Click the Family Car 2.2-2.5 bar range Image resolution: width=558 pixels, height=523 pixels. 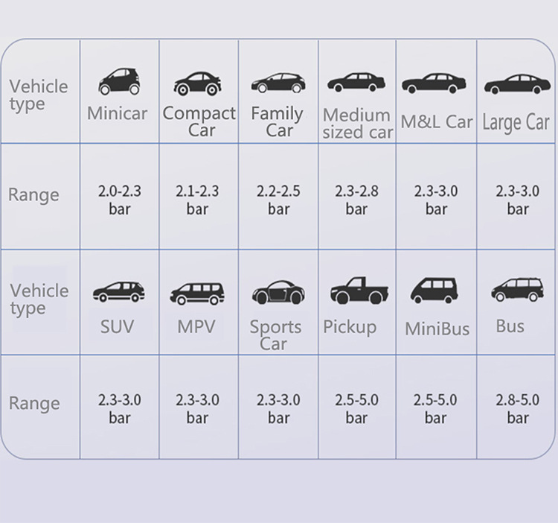click(x=278, y=200)
